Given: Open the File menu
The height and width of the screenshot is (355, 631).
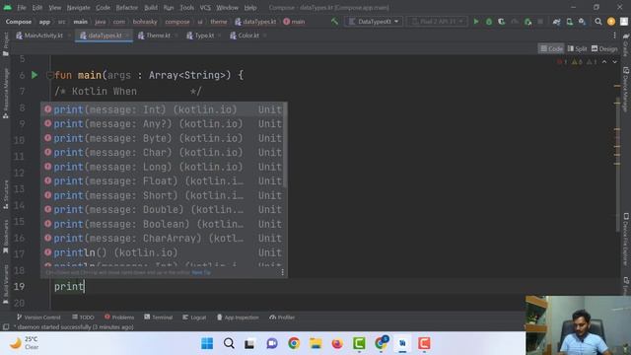Looking at the screenshot, I should click(x=22, y=8).
